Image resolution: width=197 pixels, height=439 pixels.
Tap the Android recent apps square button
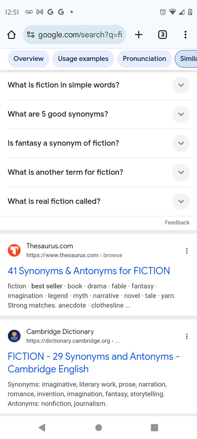click(154, 427)
